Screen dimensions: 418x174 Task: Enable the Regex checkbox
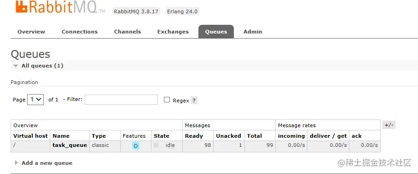point(167,100)
